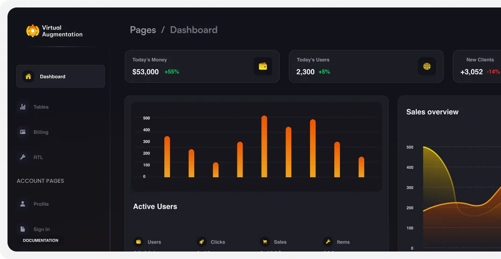Click the tallest bar in the bar chart
Screen dimensions: 501x259
pyautogui.click(x=264, y=146)
